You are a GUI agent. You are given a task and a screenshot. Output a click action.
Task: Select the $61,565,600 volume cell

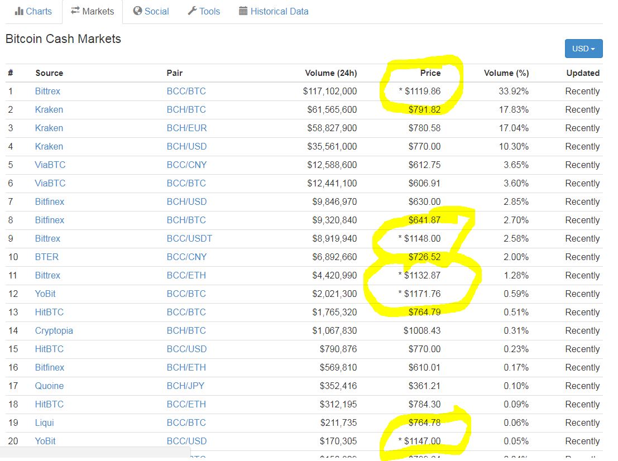[x=332, y=109]
